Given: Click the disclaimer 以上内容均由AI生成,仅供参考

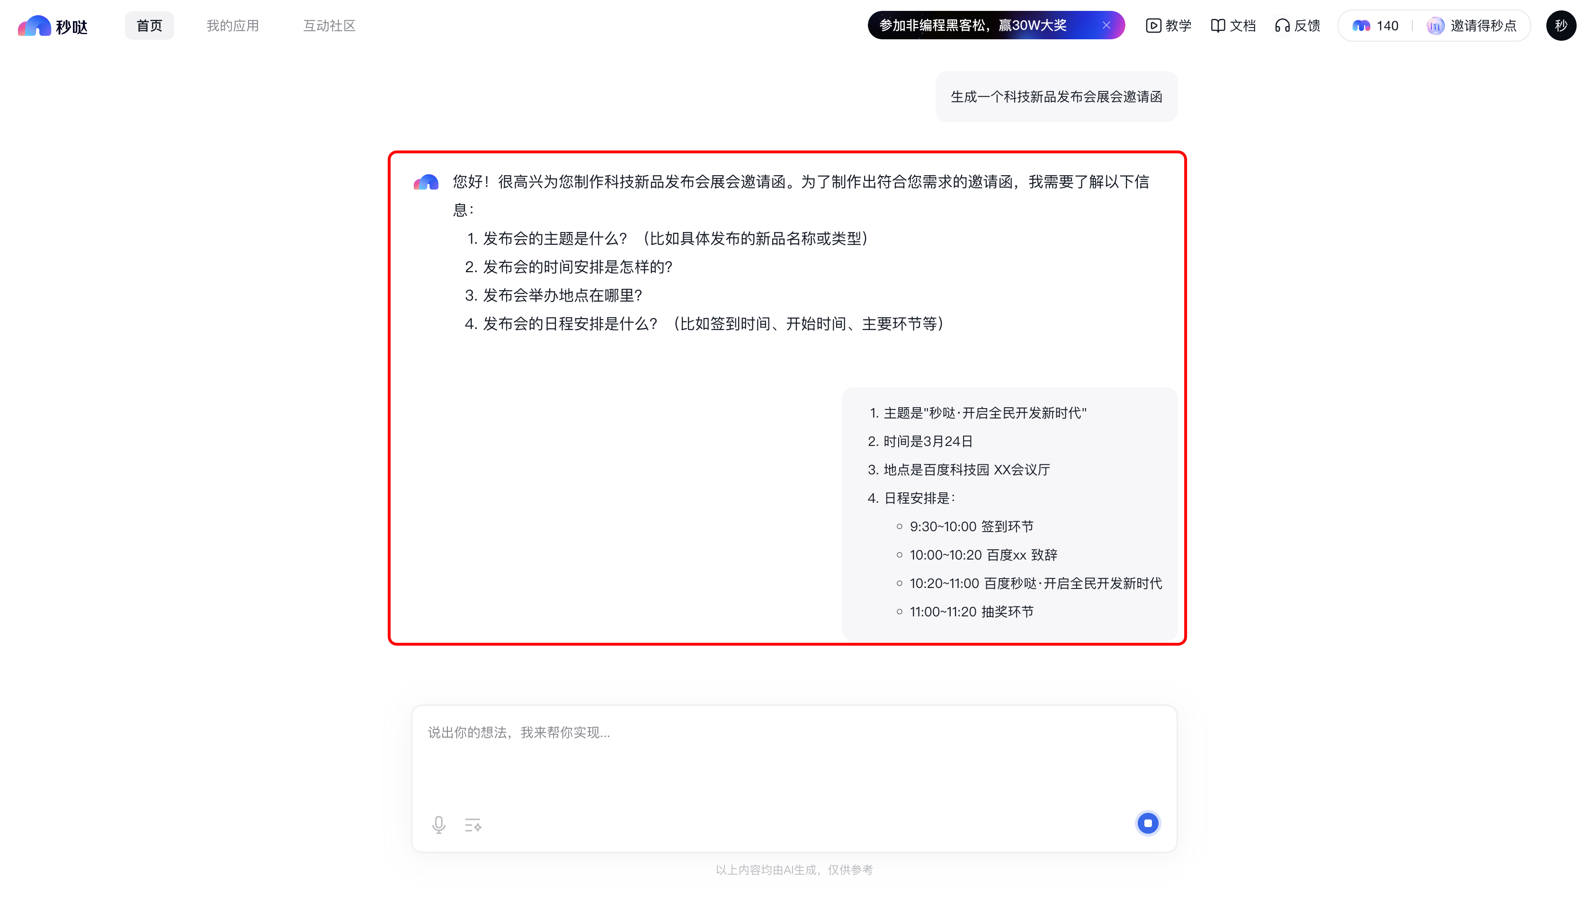Looking at the screenshot, I should coord(794,869).
